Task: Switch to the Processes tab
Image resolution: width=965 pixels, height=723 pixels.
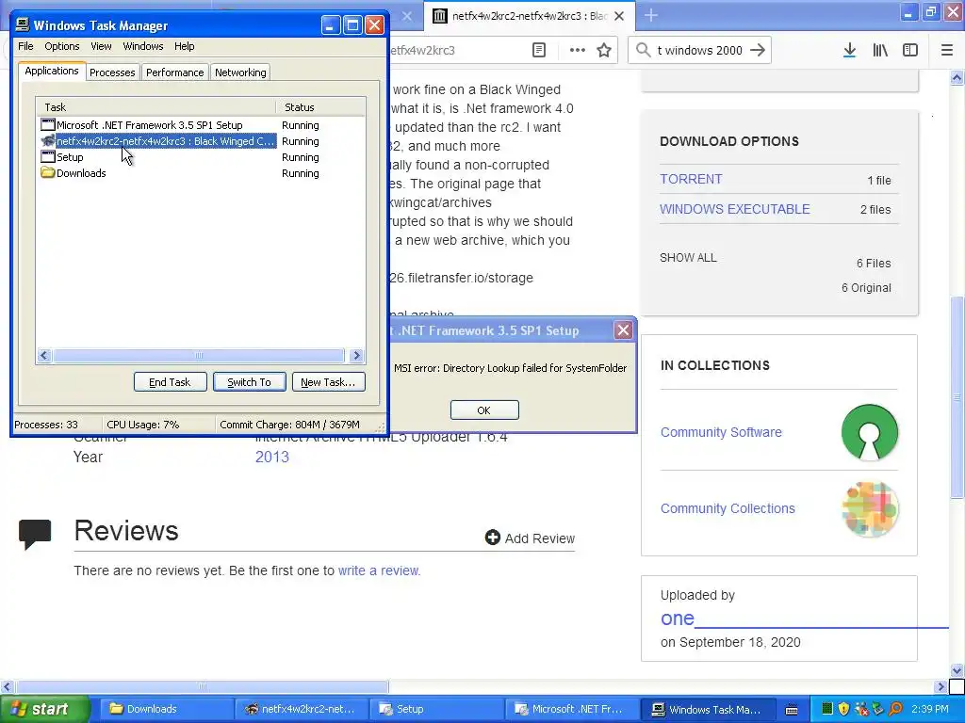Action: (112, 72)
